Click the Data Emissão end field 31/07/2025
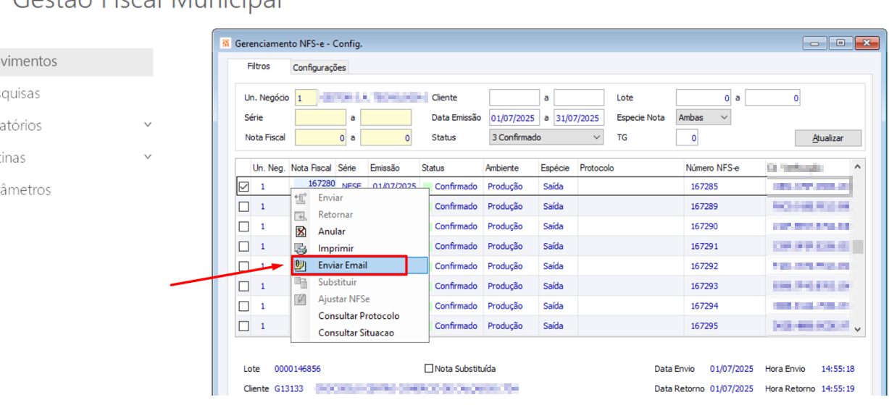The width and height of the screenshot is (889, 405). click(x=579, y=117)
